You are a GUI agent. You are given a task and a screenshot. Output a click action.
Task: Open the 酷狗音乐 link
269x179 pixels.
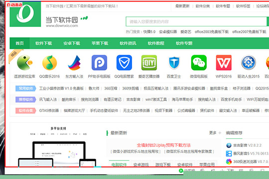tap(69, 99)
